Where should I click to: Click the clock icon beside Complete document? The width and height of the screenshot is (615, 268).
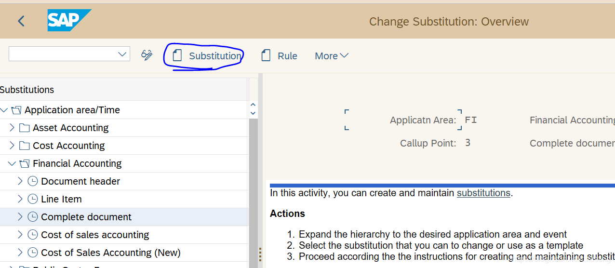coord(32,217)
